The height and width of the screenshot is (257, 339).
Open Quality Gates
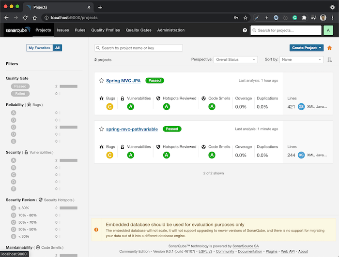139,30
